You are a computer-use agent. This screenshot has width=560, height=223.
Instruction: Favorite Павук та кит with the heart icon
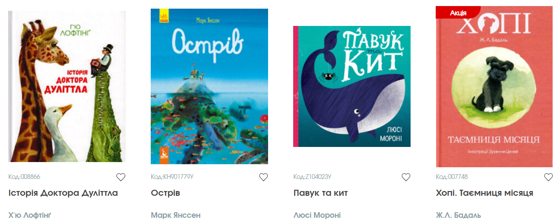click(406, 177)
